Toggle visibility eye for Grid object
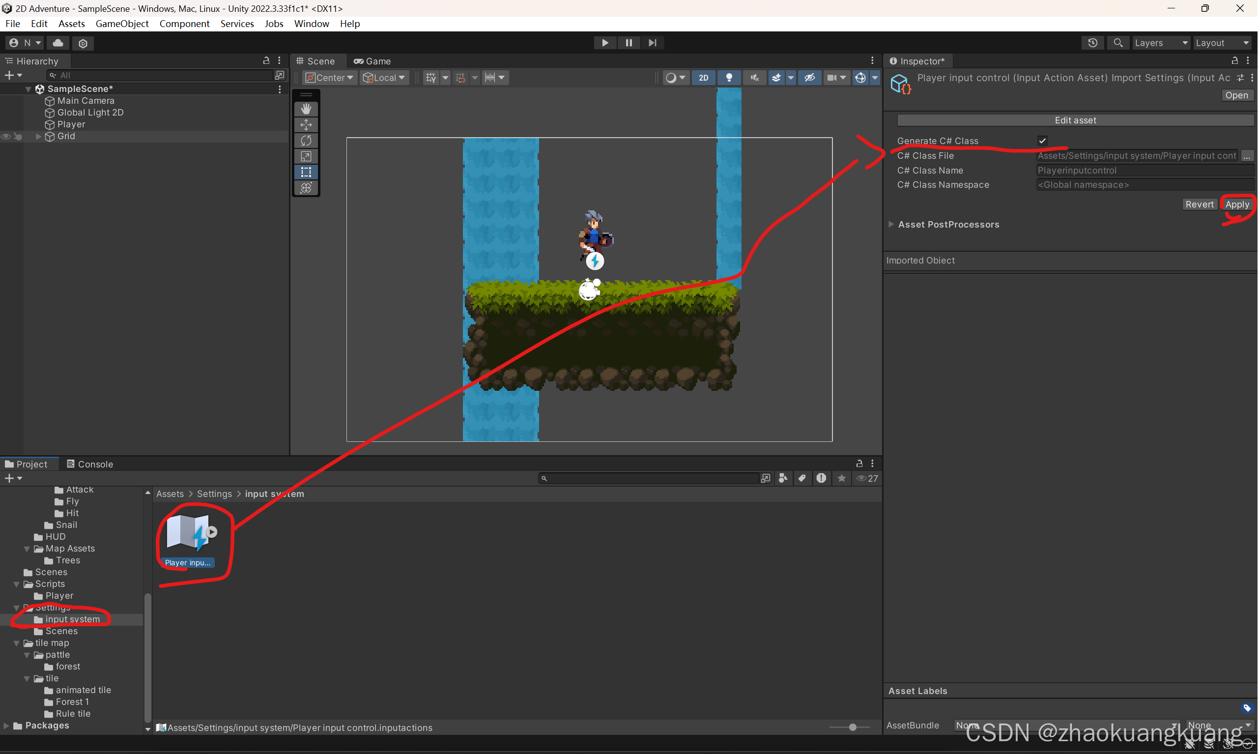This screenshot has height=754, width=1258. click(x=6, y=136)
